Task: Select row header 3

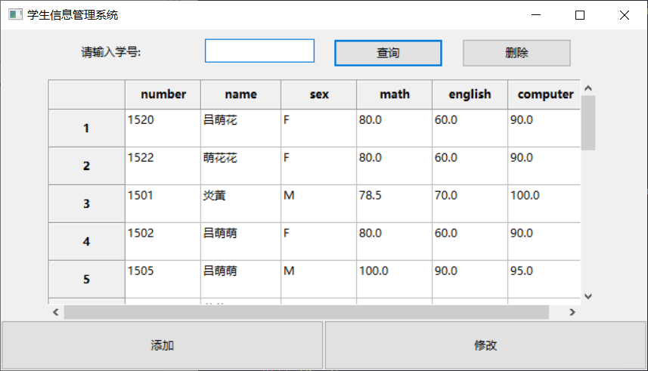Action: 87,204
